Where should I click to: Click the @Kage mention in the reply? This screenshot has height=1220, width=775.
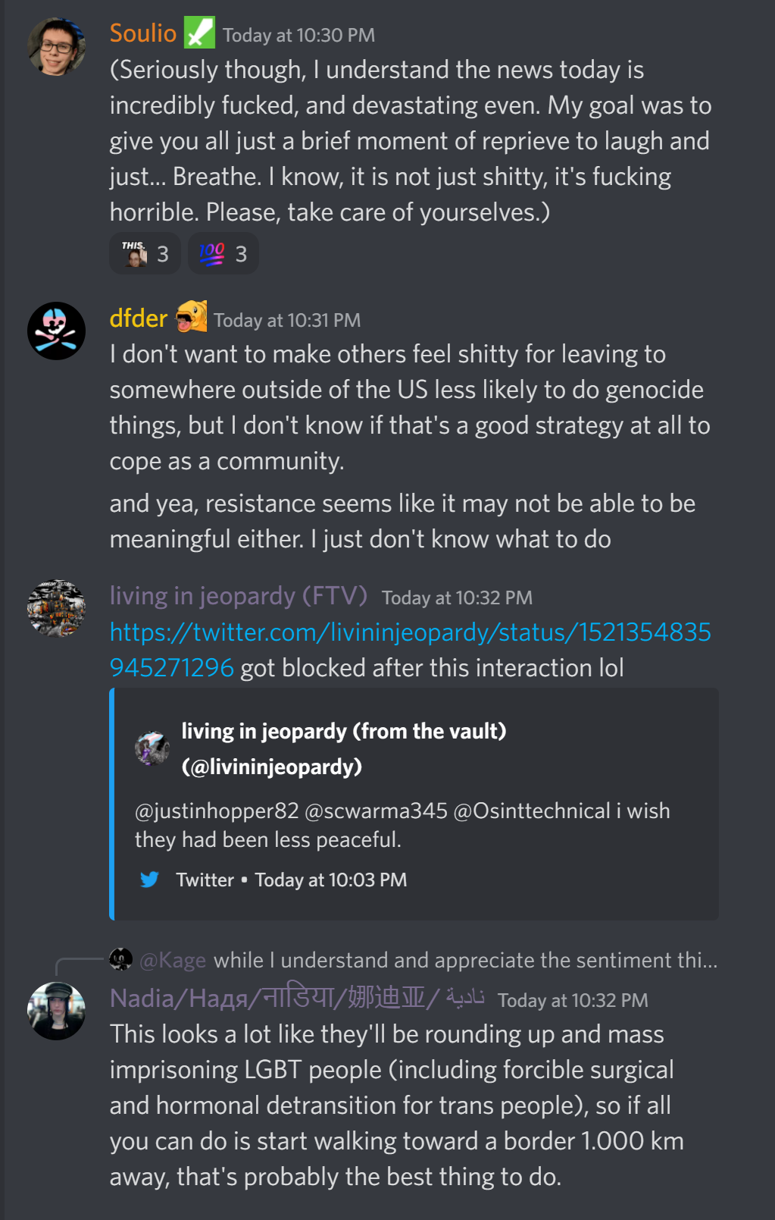(x=173, y=960)
